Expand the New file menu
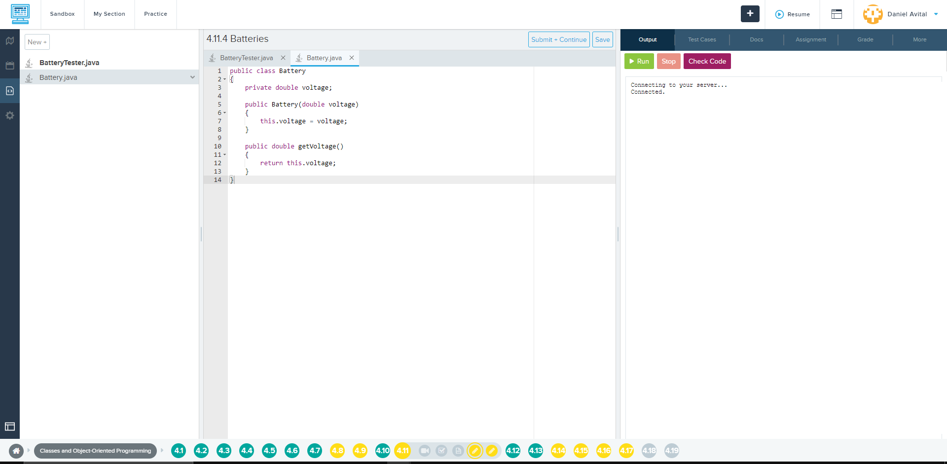 (37, 42)
